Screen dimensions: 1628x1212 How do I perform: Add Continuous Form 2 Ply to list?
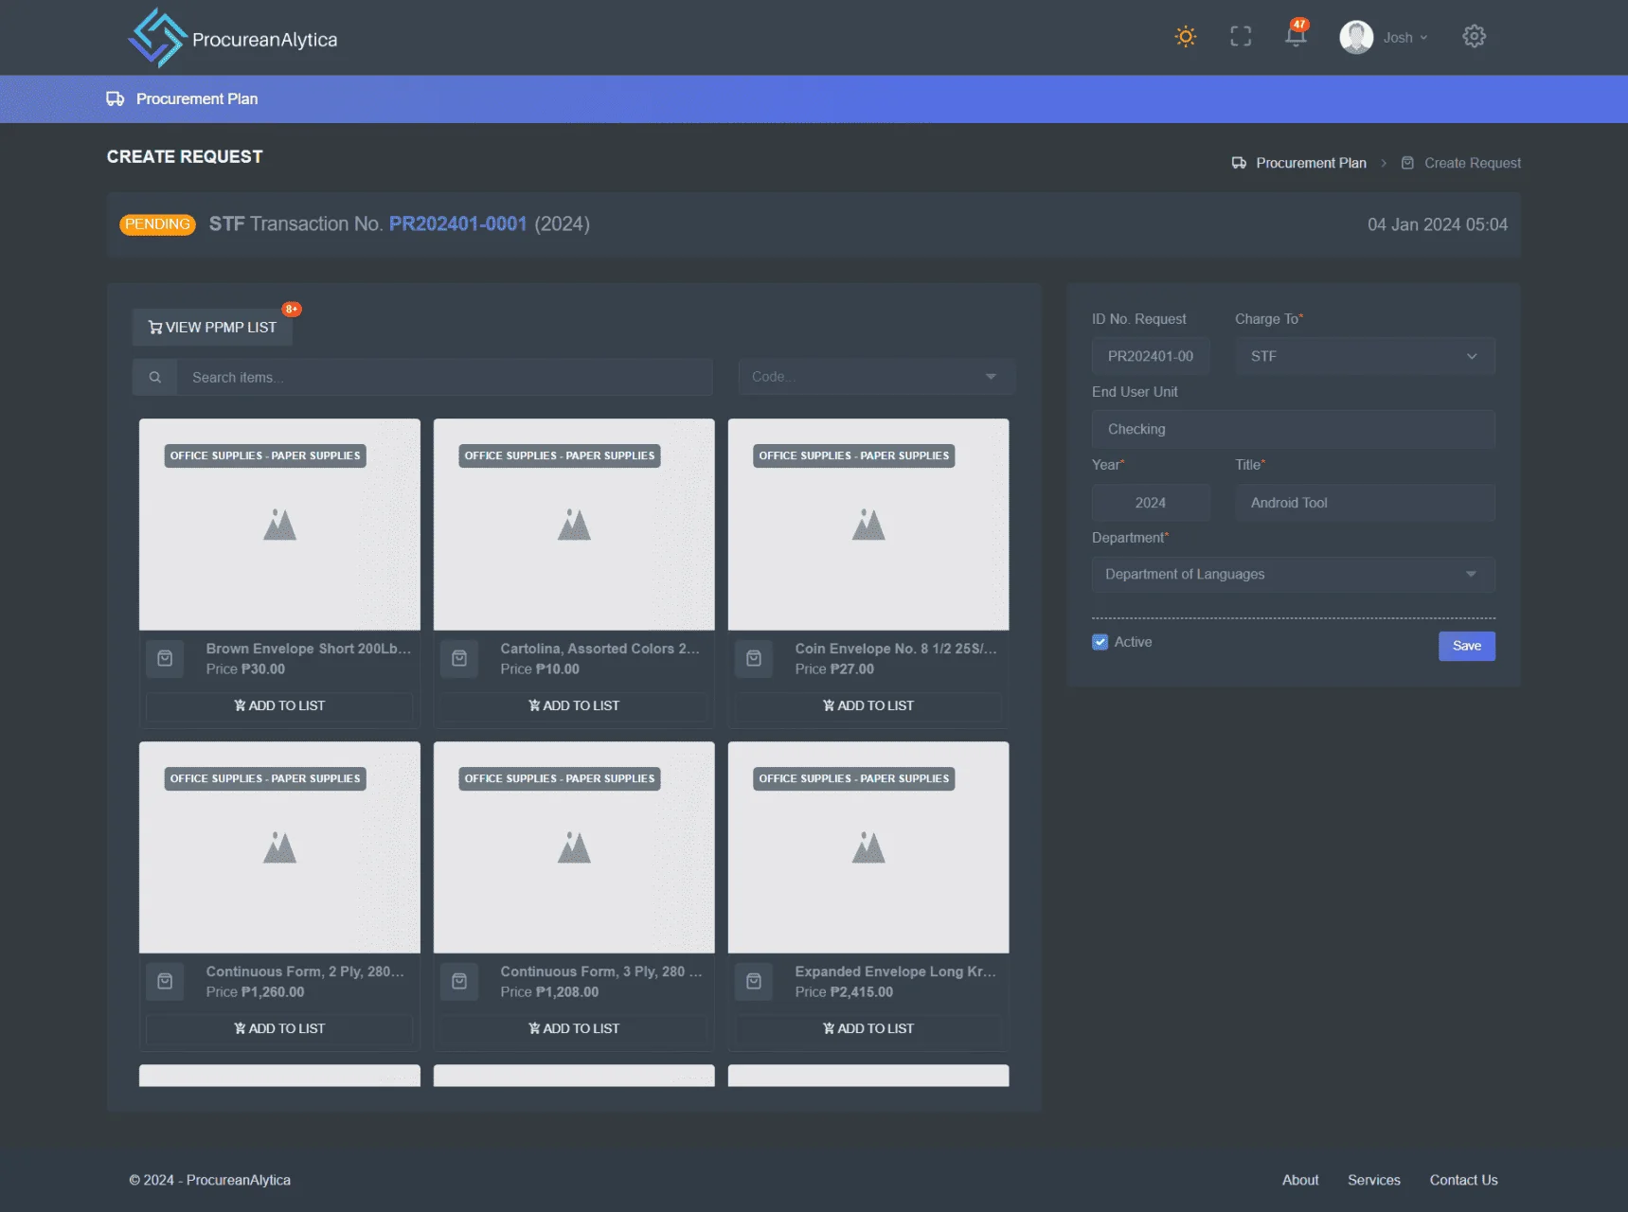tap(279, 1029)
